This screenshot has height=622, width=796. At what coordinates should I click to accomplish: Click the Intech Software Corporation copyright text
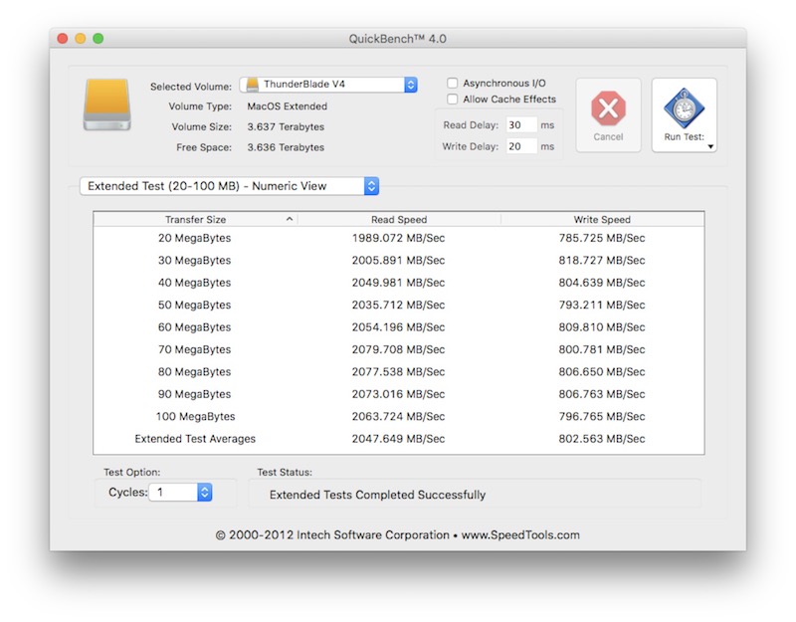coord(397,534)
